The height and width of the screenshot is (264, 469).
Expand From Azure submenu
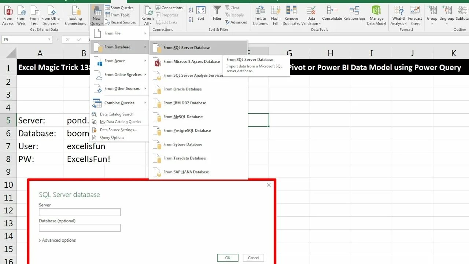119,61
